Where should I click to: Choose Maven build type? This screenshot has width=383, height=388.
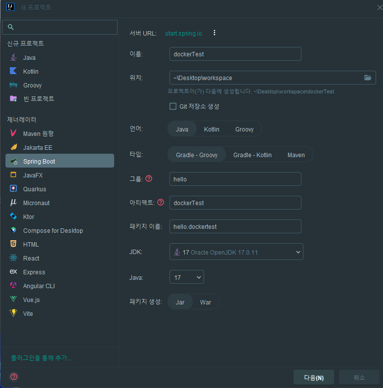pos(296,155)
